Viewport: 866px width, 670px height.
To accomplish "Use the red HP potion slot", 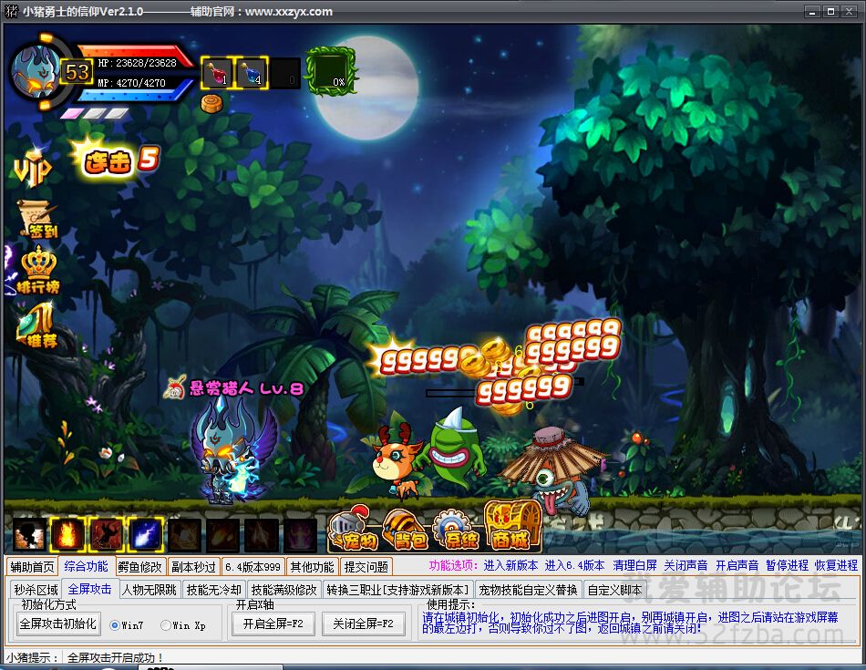I will click(217, 72).
